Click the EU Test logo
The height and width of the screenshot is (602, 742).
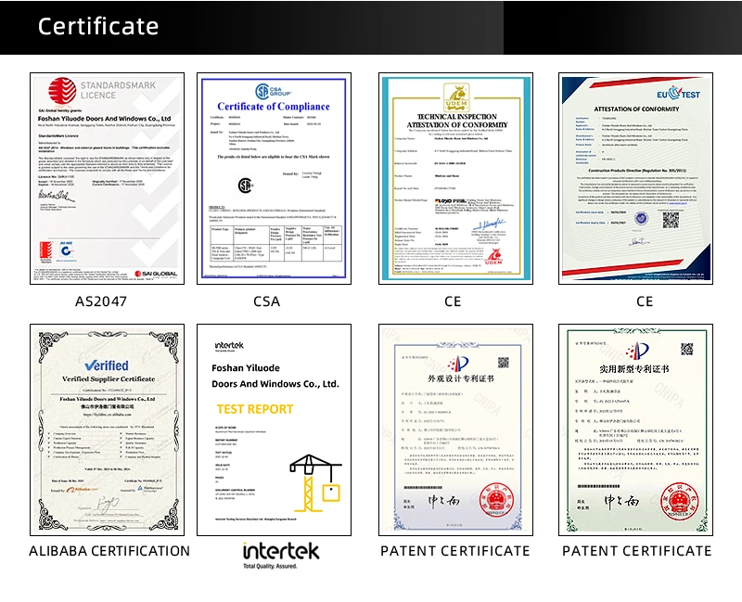pos(678,94)
